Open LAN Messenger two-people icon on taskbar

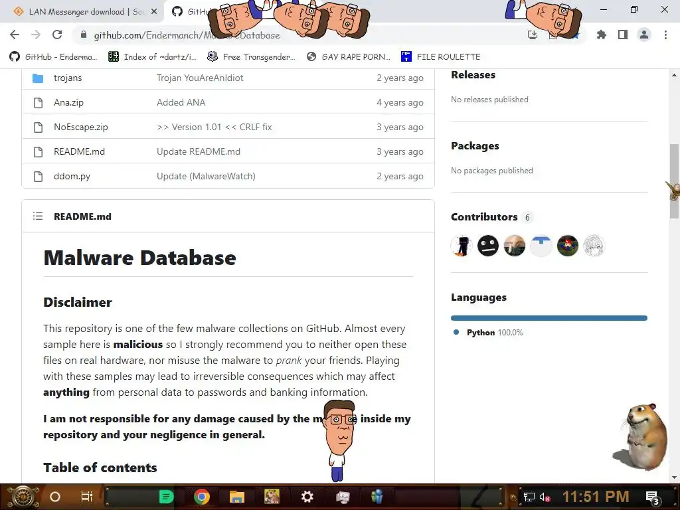coord(377,497)
